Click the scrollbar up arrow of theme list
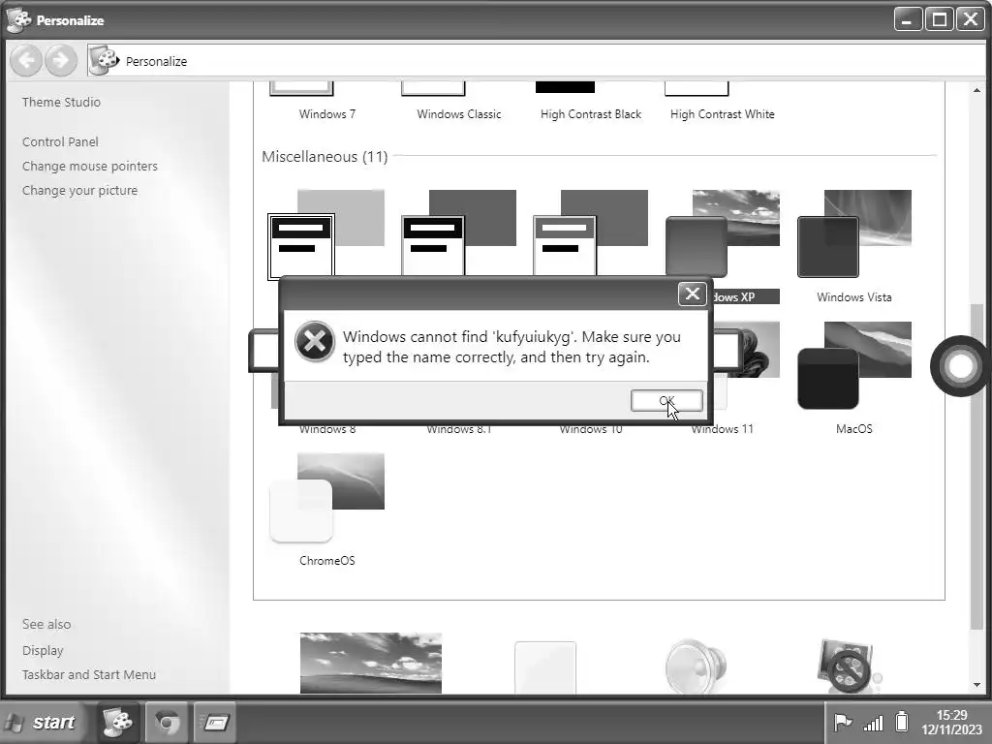The image size is (992, 744). click(x=976, y=90)
